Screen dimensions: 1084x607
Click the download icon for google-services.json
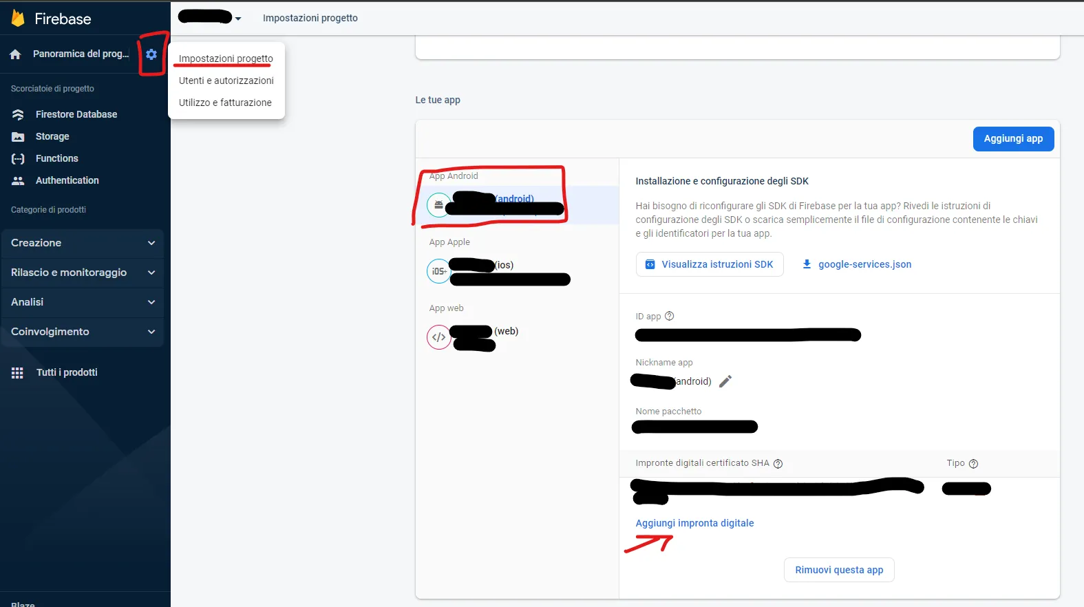click(x=807, y=264)
